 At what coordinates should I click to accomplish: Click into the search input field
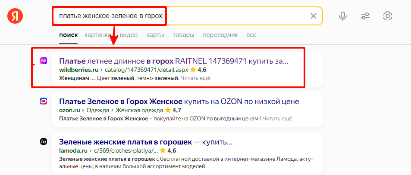(187, 16)
